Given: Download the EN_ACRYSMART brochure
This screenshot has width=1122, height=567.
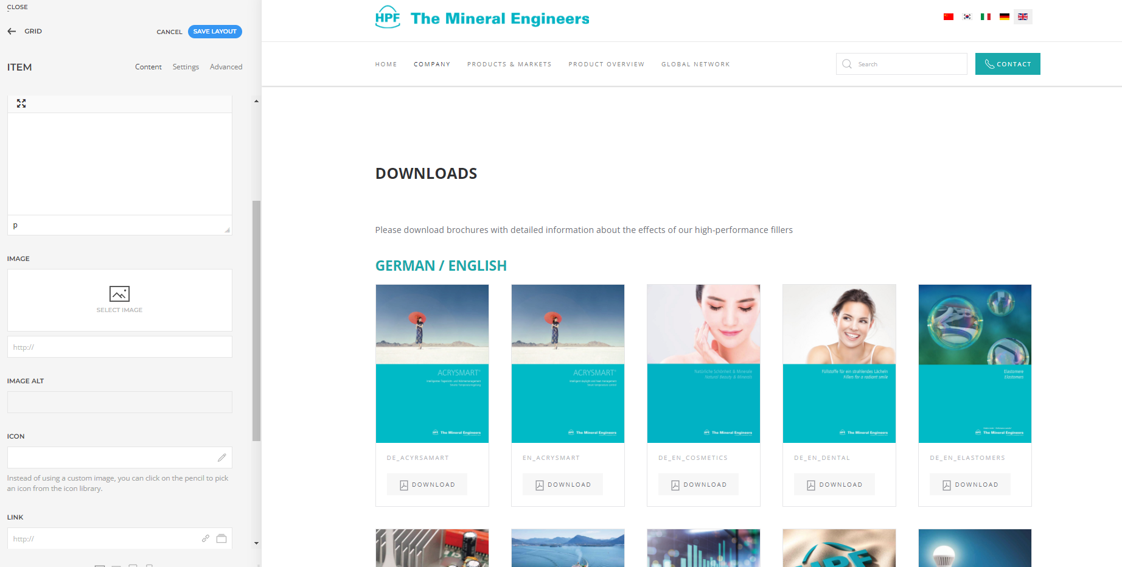Looking at the screenshot, I should (x=563, y=484).
